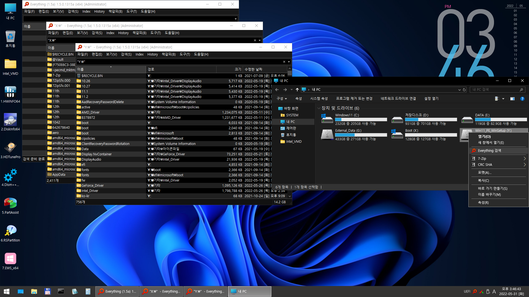Open the search dropdown in the X:\ Everything window

tap(260, 40)
